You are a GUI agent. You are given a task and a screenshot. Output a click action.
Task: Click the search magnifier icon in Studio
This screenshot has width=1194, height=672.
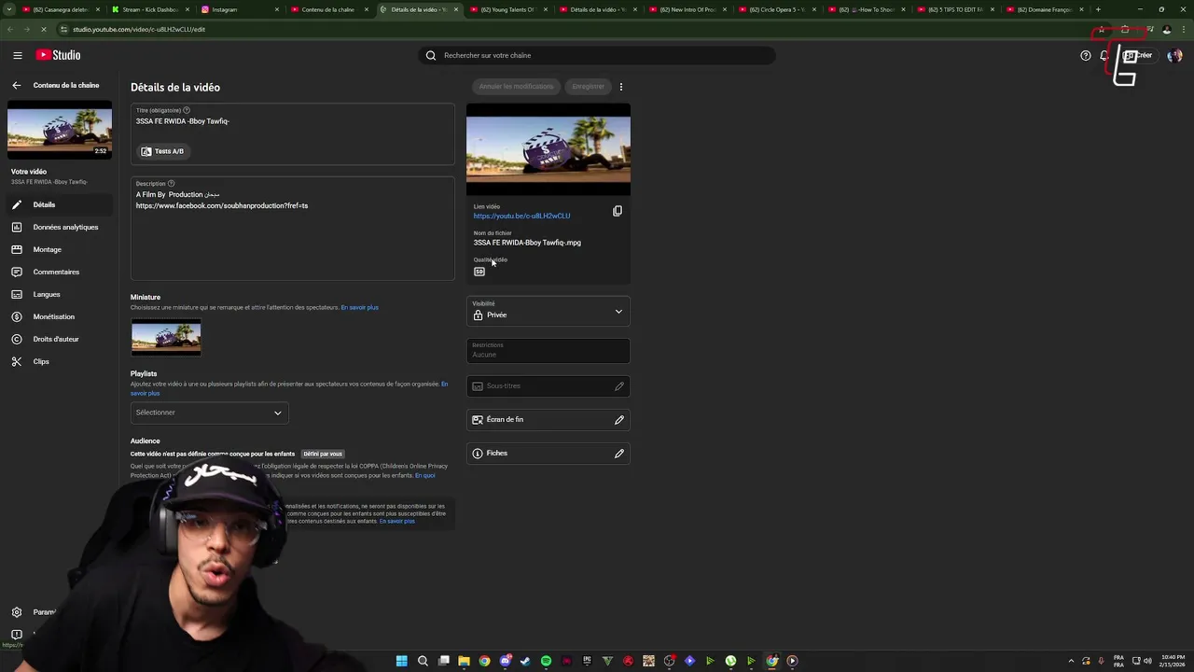[x=431, y=55]
